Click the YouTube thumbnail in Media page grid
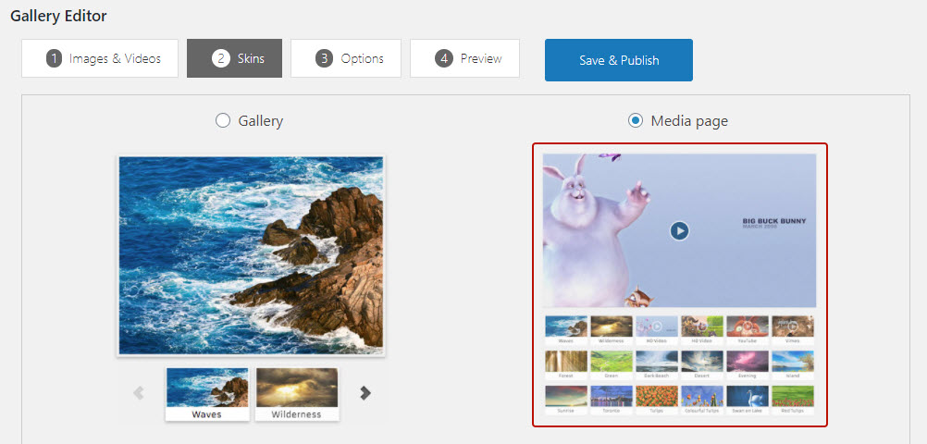This screenshot has height=444, width=927. coord(748,329)
